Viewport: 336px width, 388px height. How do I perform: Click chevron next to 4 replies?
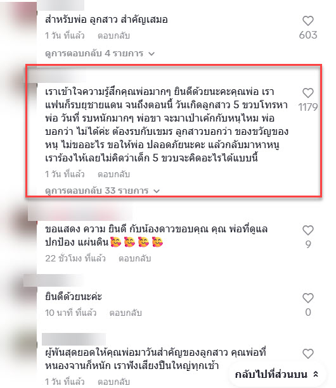[x=152, y=54]
